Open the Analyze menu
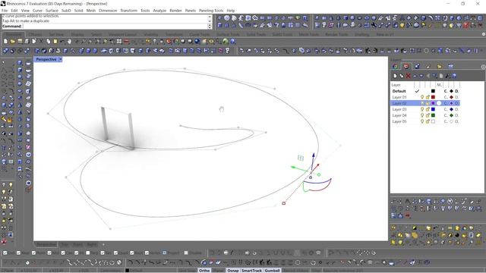This screenshot has width=486, height=273. tap(159, 11)
